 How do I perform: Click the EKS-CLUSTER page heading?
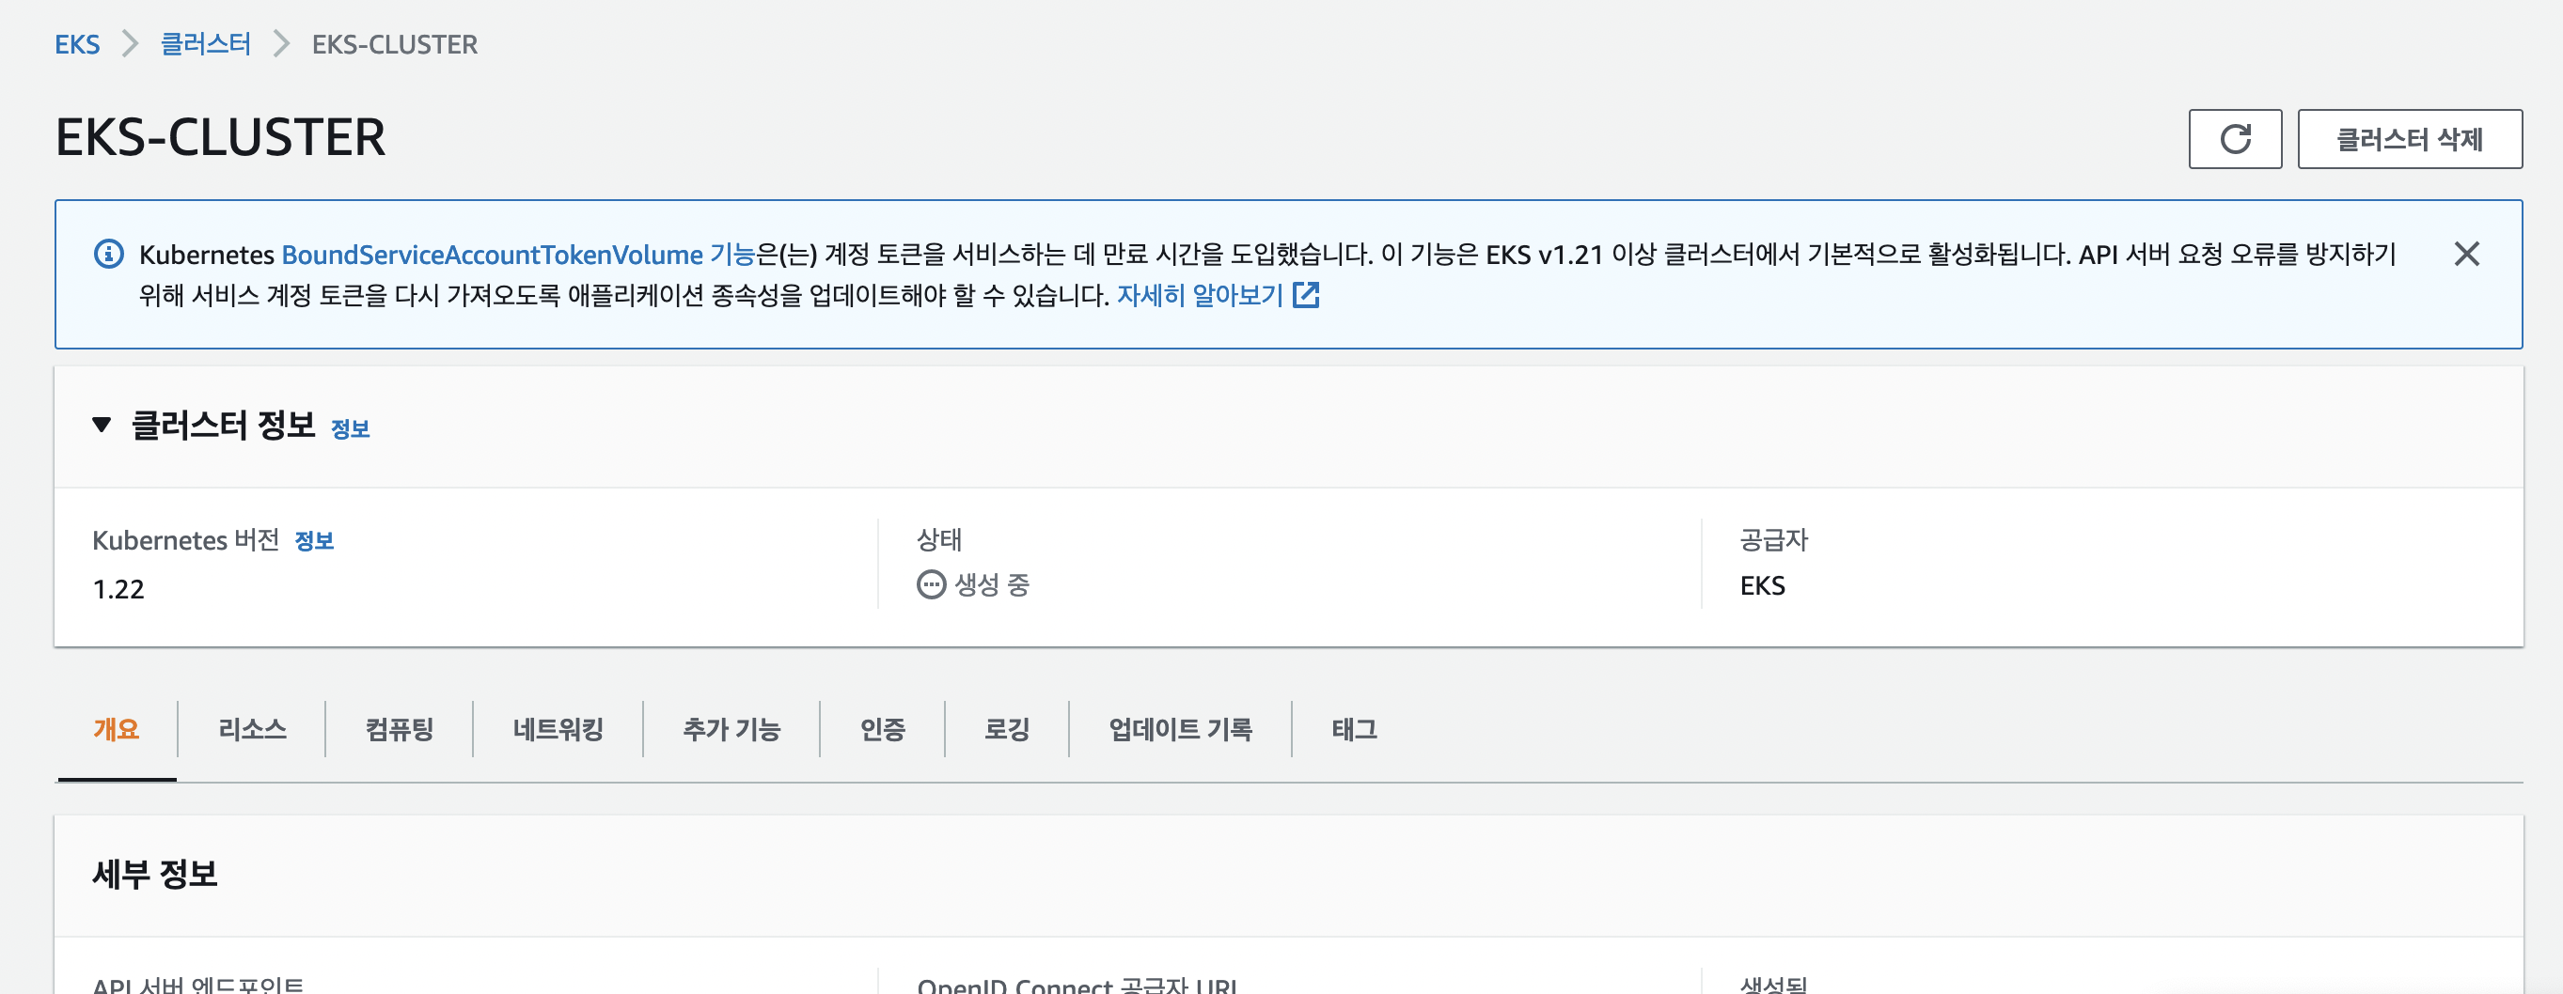pyautogui.click(x=220, y=137)
